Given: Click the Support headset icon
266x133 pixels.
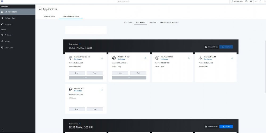Looking at the screenshot, I should (2, 24).
